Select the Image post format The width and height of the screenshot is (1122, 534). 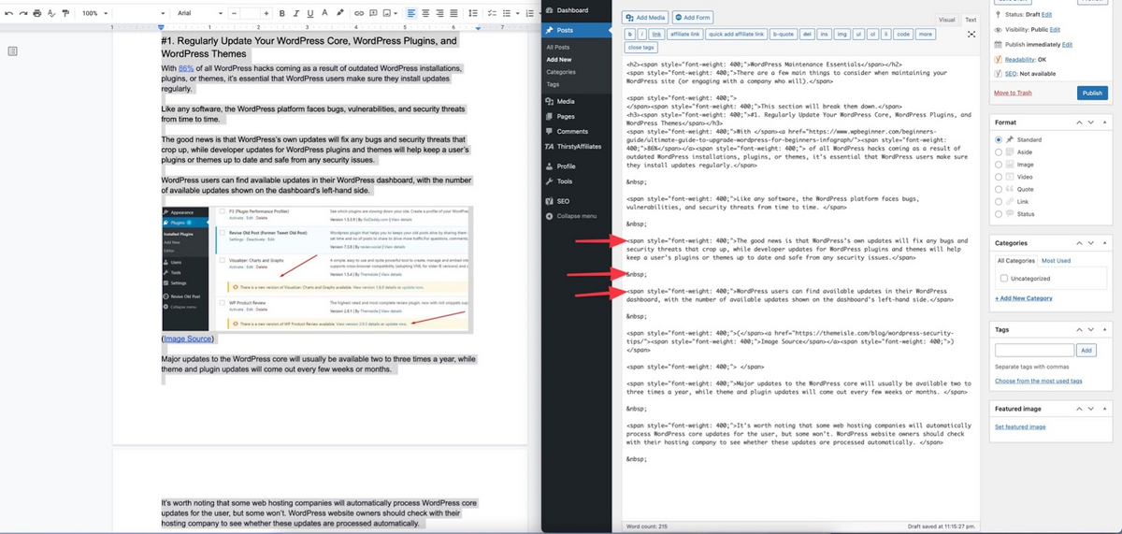click(x=1000, y=164)
